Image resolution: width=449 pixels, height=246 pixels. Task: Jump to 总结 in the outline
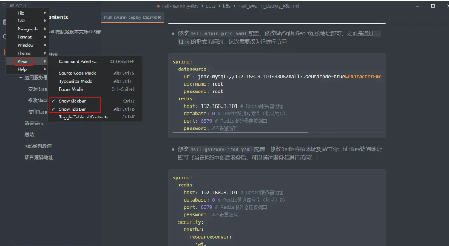pyautogui.click(x=29, y=134)
